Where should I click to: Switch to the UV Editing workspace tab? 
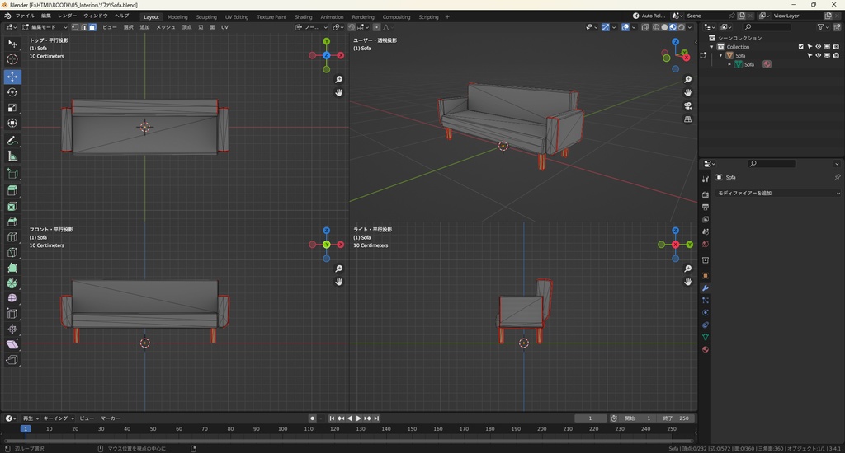click(235, 16)
